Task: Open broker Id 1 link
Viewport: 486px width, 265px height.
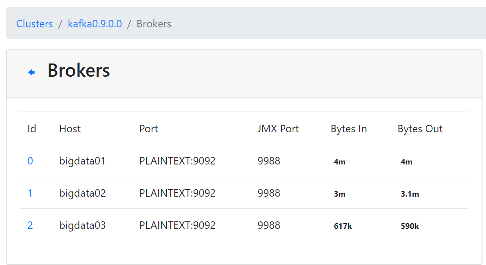Action: (30, 193)
